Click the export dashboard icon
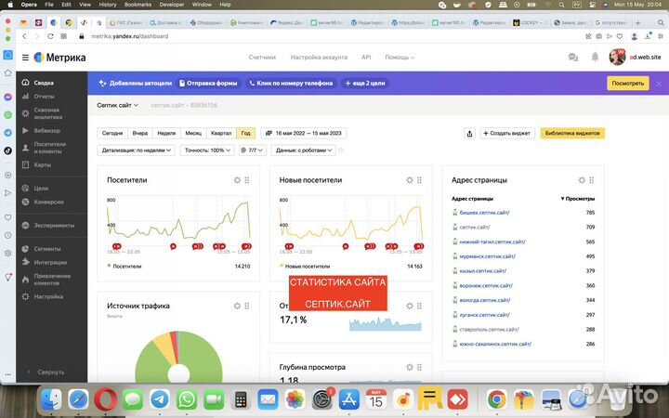This screenshot has height=418, width=669. [x=469, y=134]
